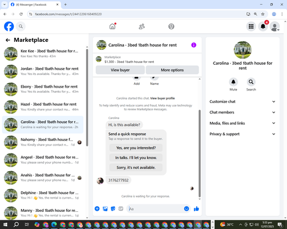Click the More options button
The image size is (287, 229).
coord(172,70)
